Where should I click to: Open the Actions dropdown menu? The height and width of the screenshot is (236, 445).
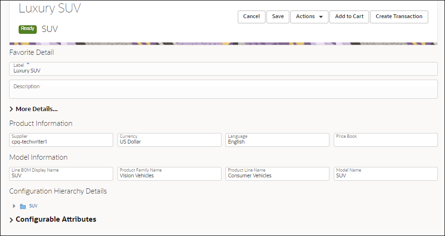[309, 17]
